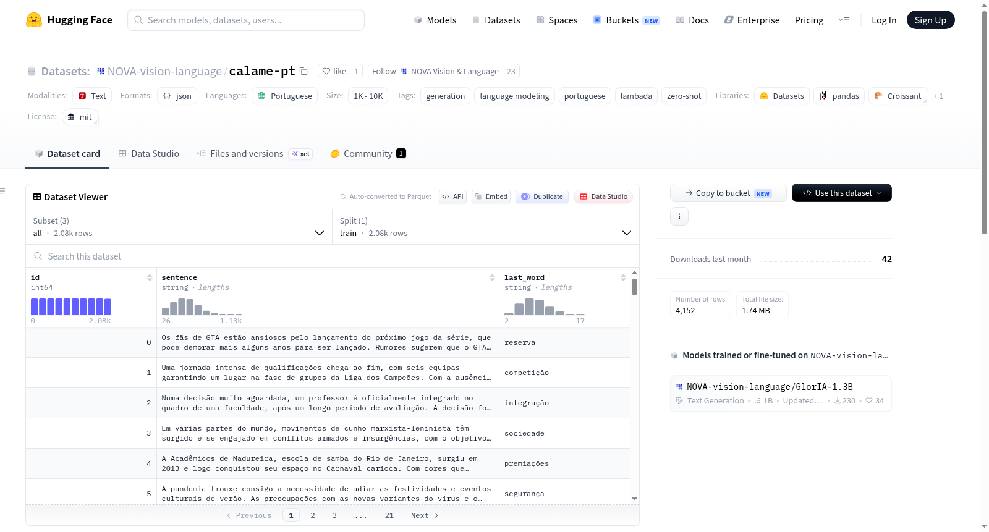Click the heart like button
Screen dimensions: 989x532
334,71
